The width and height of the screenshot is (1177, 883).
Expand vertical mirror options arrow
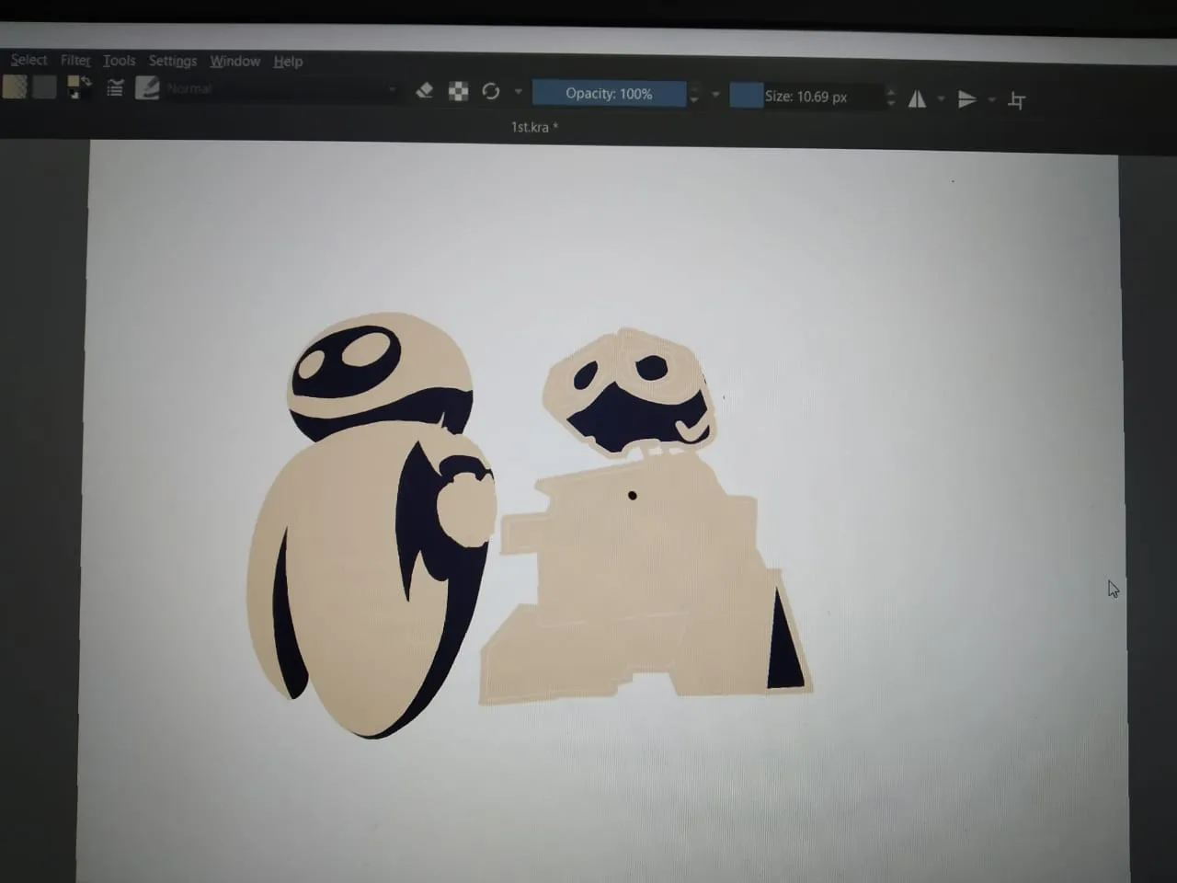991,98
